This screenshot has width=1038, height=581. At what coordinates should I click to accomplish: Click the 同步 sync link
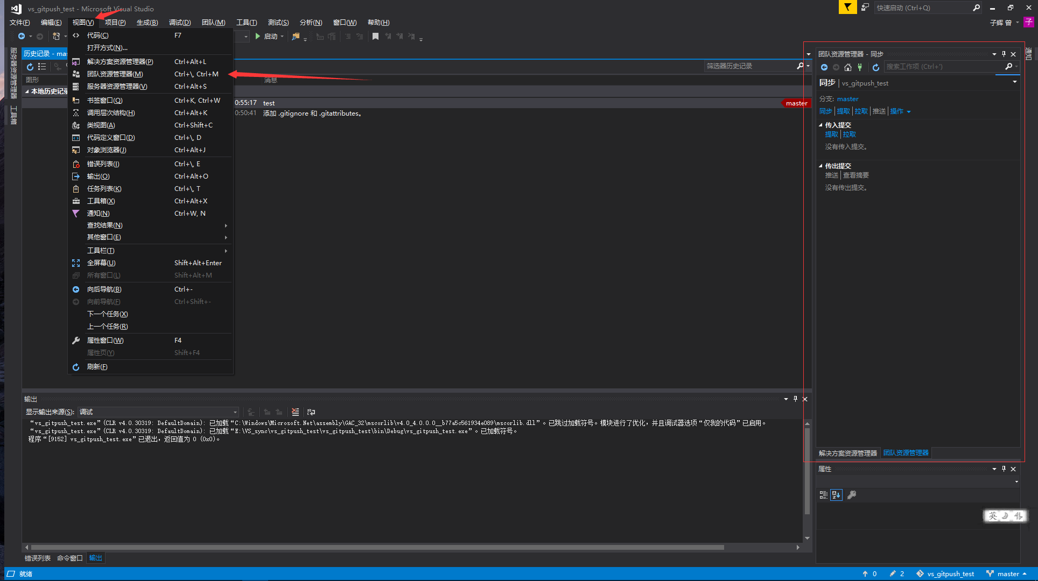click(825, 111)
